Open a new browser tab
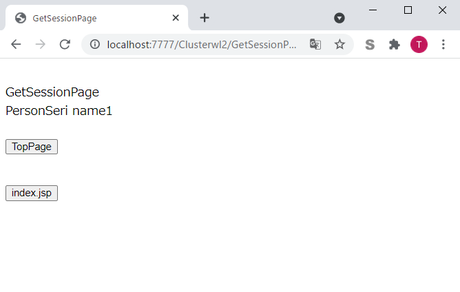 coord(205,18)
